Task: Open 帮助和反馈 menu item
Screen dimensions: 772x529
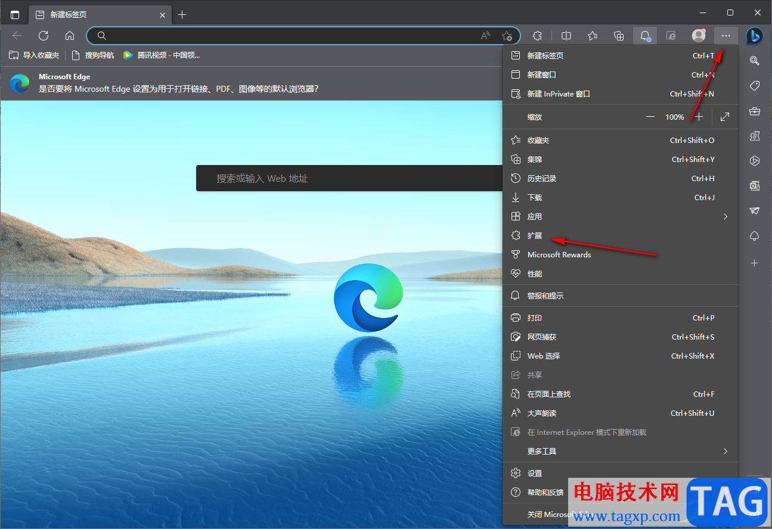Action: [x=621, y=492]
